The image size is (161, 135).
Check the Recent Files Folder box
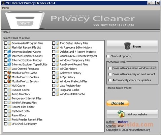[6, 107]
